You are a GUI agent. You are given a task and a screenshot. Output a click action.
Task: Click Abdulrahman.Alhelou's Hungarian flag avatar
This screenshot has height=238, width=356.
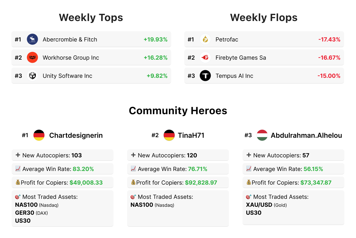pyautogui.click(x=262, y=135)
